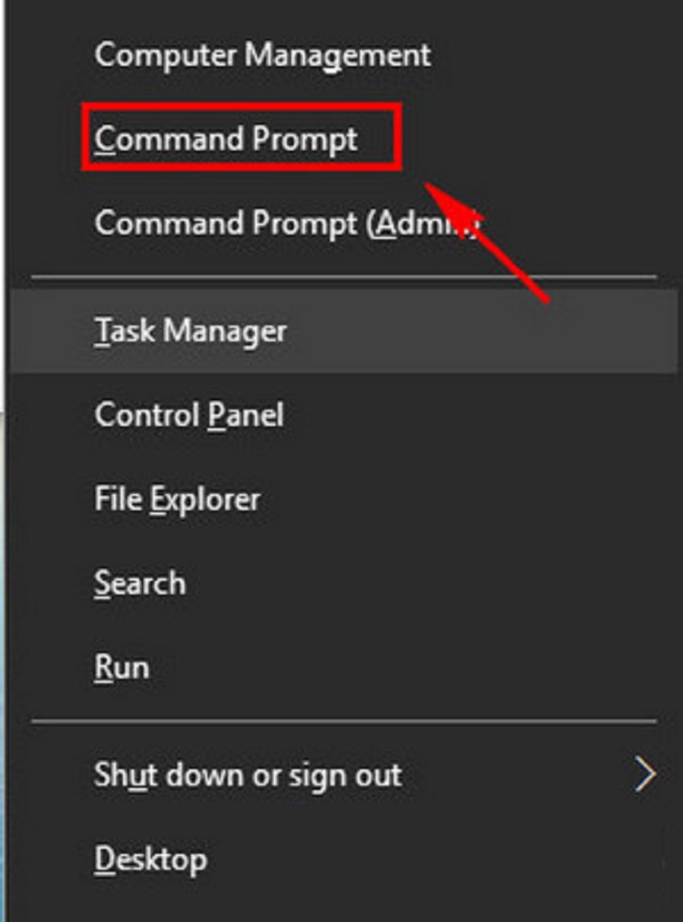
Task: Select the Search menu entry
Action: [x=140, y=584]
